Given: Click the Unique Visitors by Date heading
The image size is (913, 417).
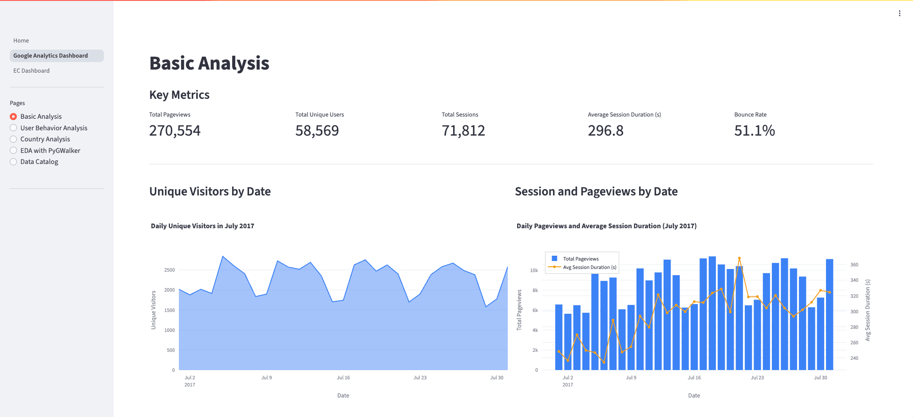Looking at the screenshot, I should (210, 191).
